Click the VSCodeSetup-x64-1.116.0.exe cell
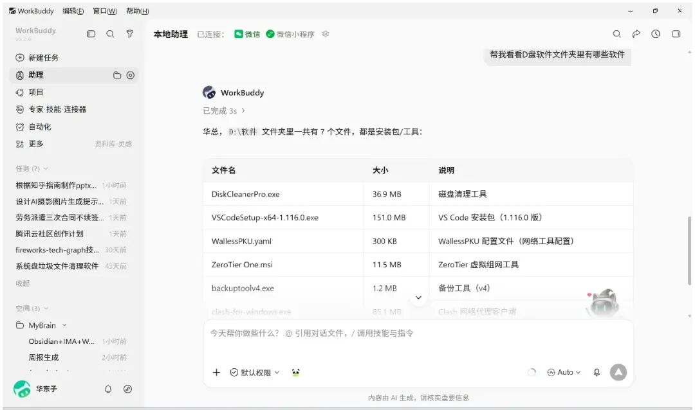 283,217
